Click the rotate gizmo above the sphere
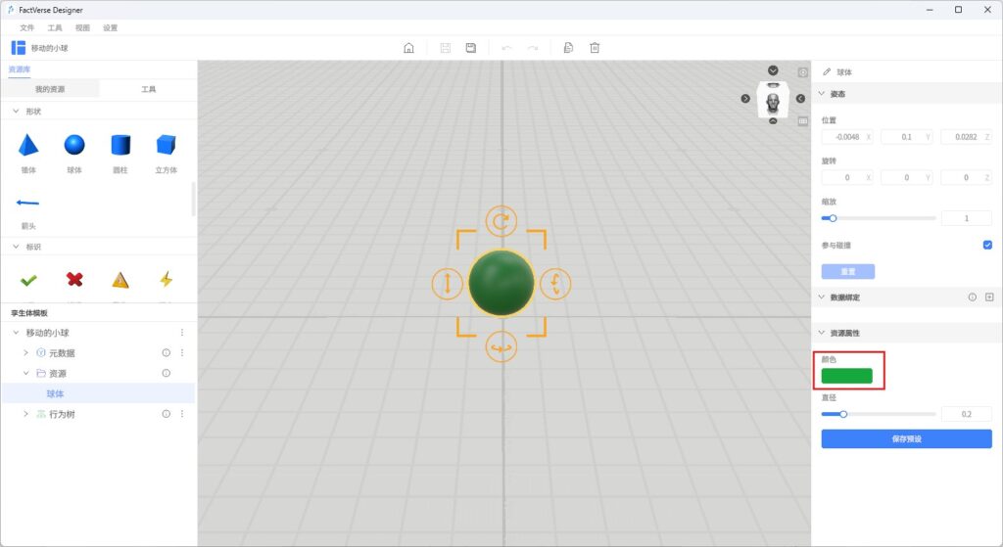 coord(501,221)
